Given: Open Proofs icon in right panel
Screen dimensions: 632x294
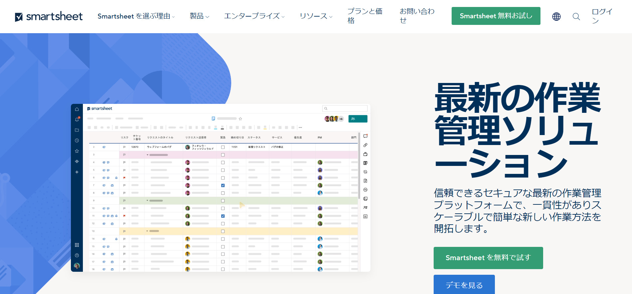Looking at the screenshot, I should pos(365,154).
